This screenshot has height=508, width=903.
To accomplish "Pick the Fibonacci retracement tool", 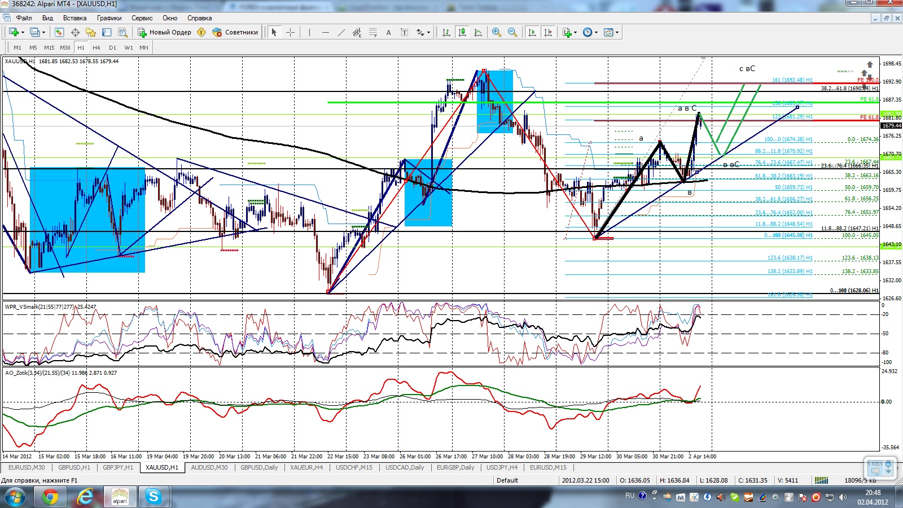I will [x=373, y=32].
